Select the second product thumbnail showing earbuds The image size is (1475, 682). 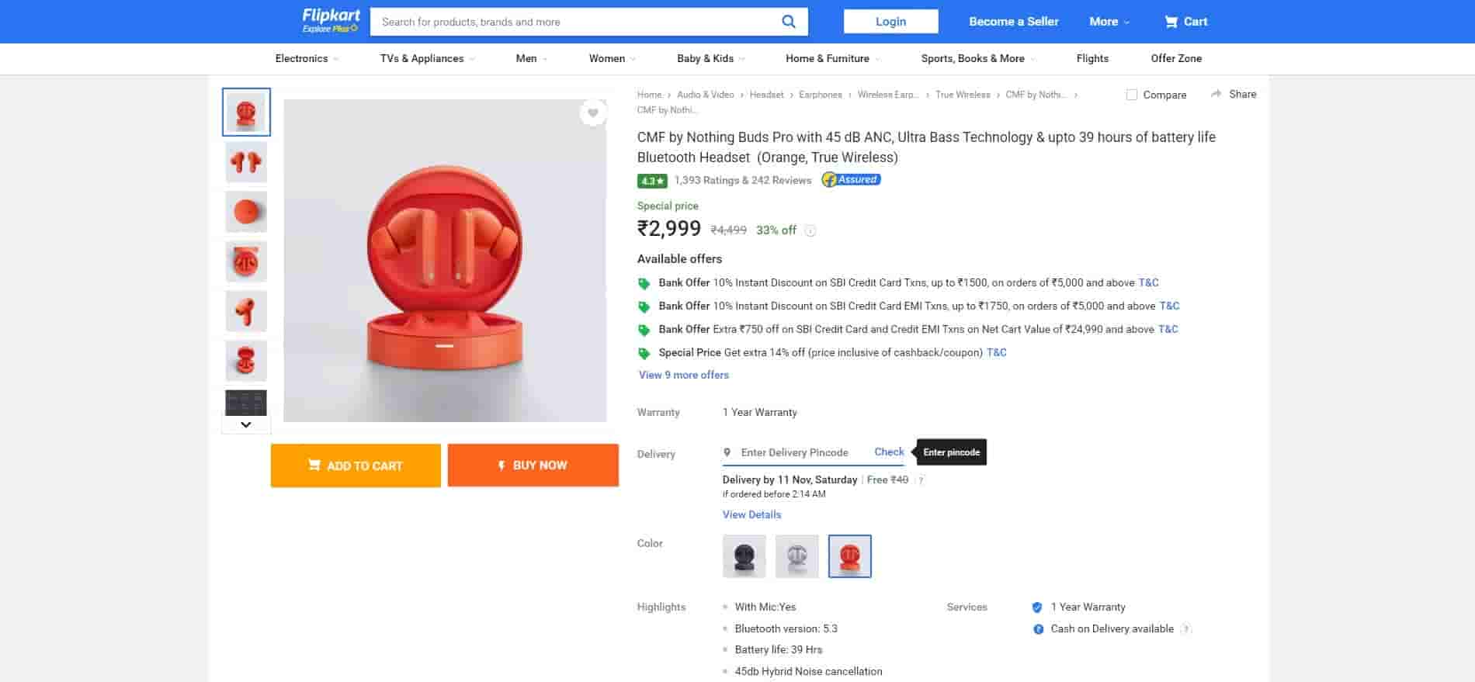coord(246,162)
